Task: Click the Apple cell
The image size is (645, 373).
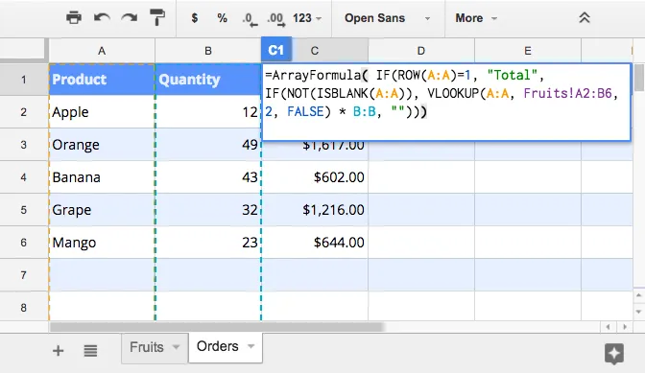Action: coord(102,112)
